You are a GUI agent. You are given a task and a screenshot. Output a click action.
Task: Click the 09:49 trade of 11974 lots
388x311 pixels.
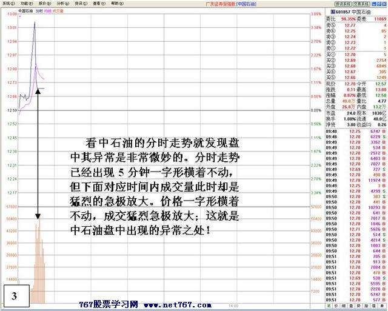click(x=356, y=181)
